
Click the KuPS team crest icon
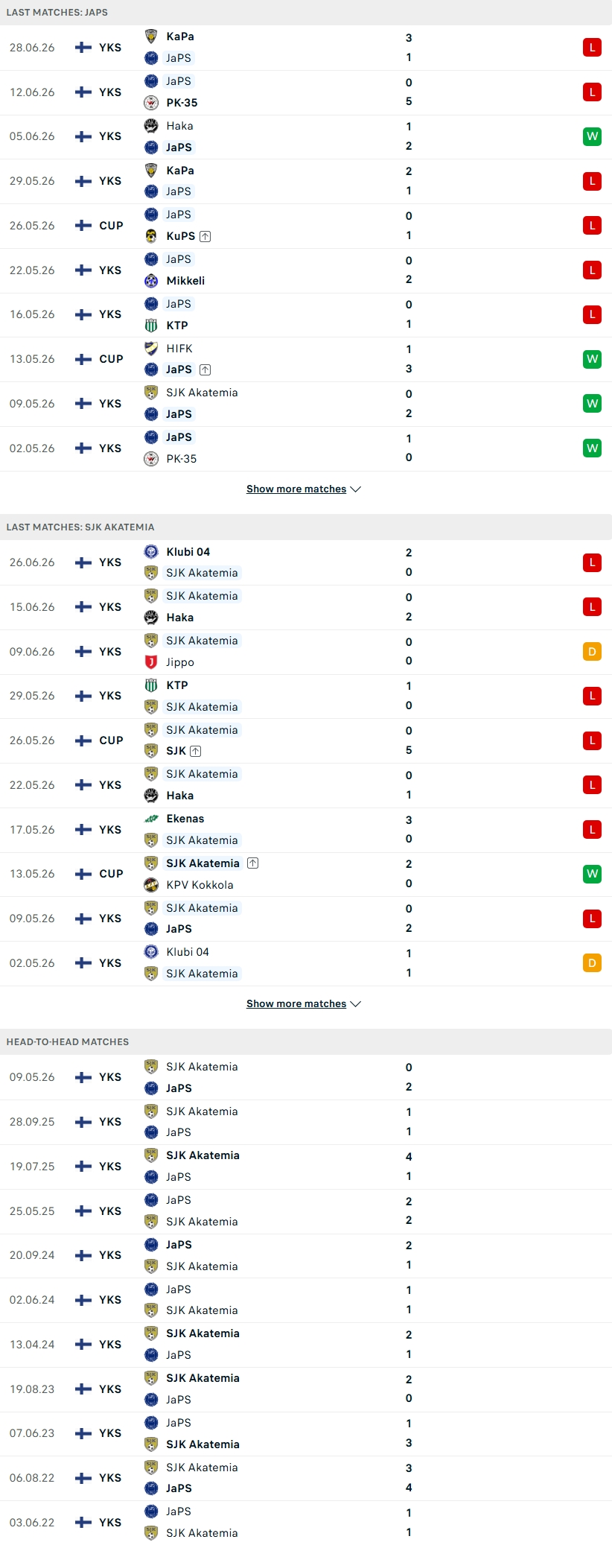pos(151,236)
